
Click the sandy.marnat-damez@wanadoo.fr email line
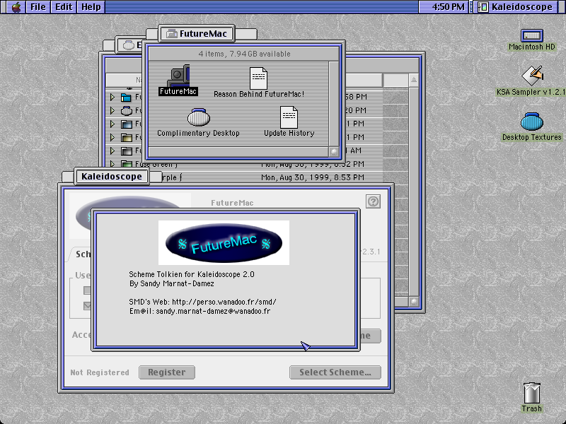coord(200,311)
